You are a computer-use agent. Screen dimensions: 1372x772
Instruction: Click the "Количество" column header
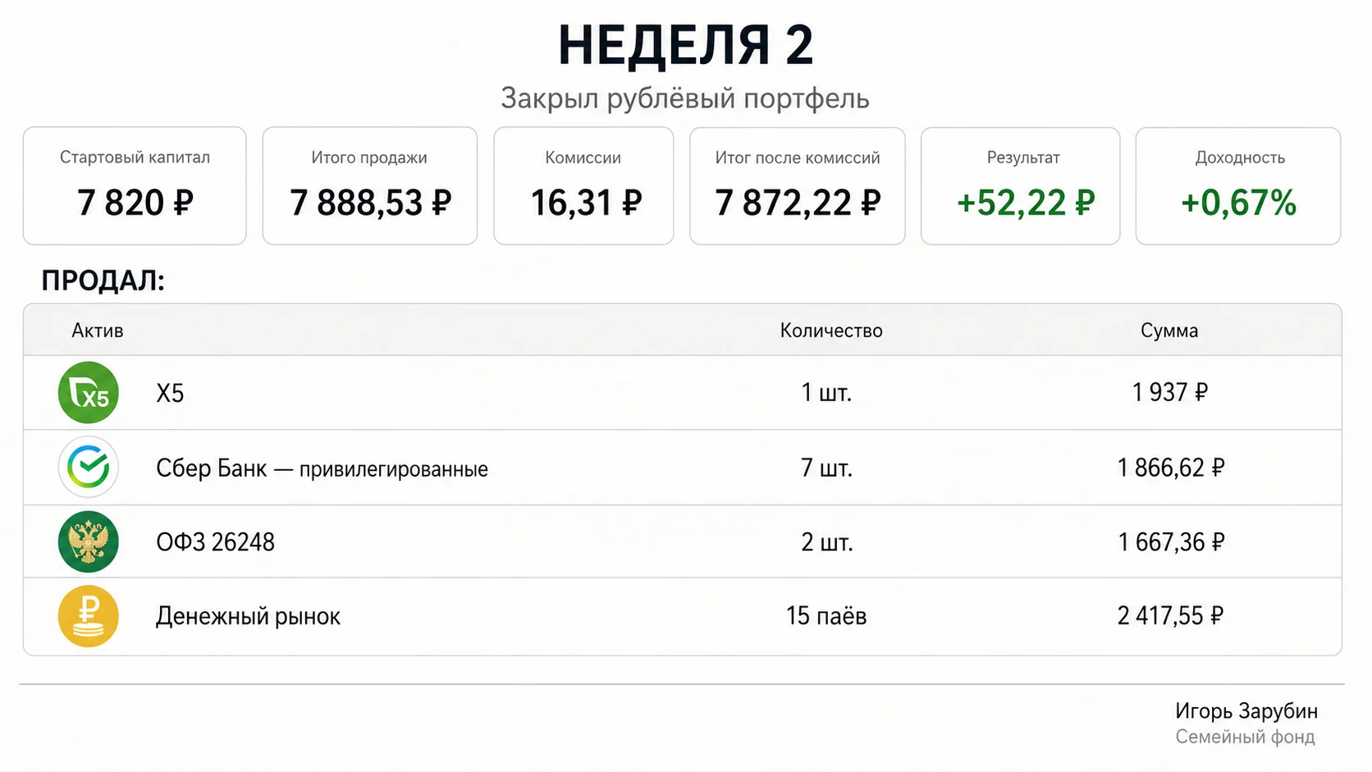831,331
